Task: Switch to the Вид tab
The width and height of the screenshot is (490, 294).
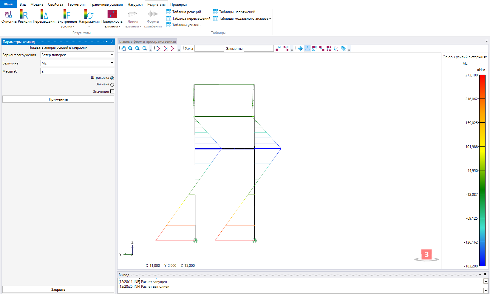Action: coord(23,4)
